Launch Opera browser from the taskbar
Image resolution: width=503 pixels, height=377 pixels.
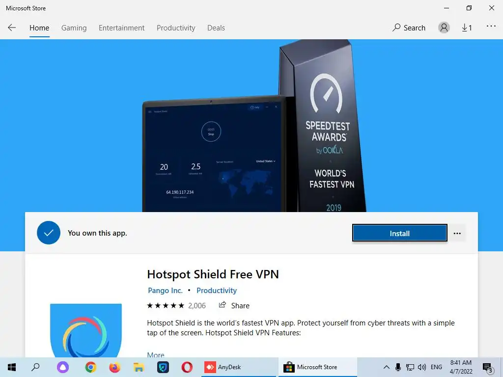(187, 367)
